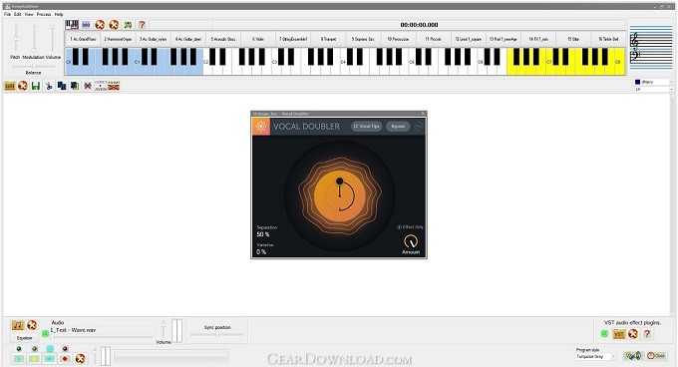The height and width of the screenshot is (367, 678).
Task: Click the Sync position slider
Action: tap(217, 334)
